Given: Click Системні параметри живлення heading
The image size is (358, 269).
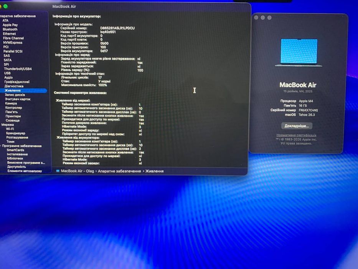Looking at the screenshot, I should click(x=80, y=93).
